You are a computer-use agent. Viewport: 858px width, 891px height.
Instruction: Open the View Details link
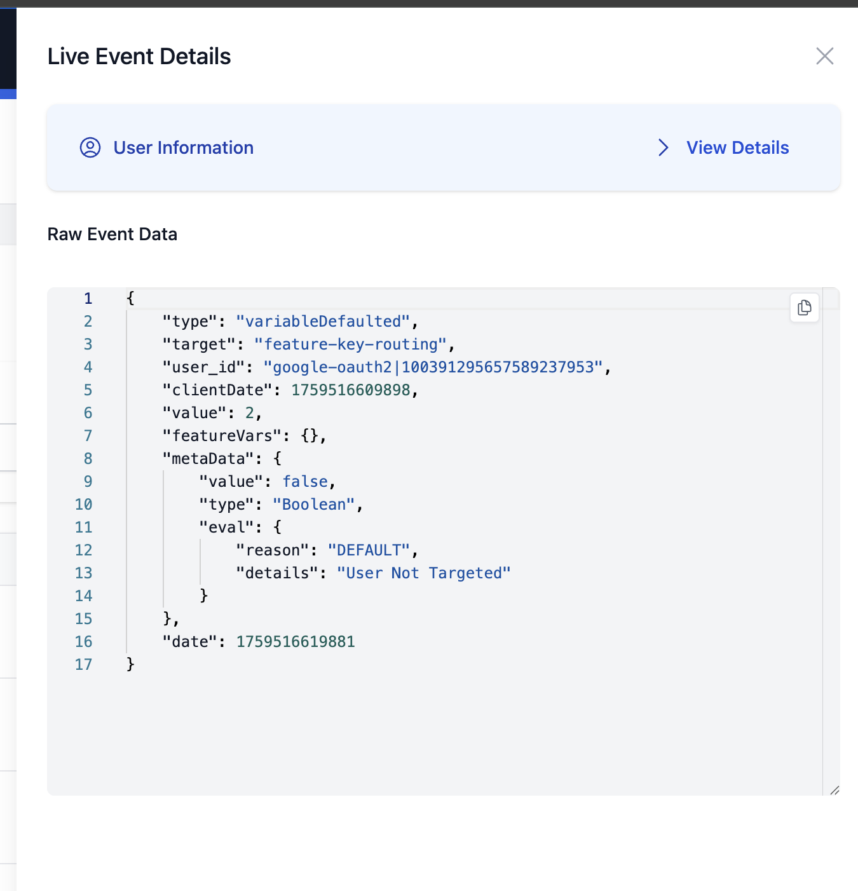pyautogui.click(x=737, y=147)
